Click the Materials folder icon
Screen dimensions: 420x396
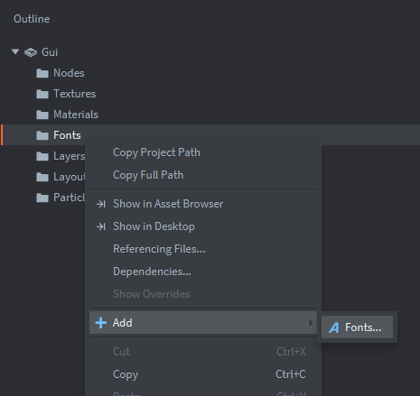pyautogui.click(x=42, y=115)
